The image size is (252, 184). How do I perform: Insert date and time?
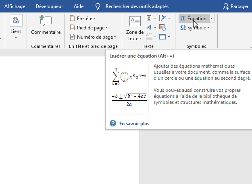162,28
